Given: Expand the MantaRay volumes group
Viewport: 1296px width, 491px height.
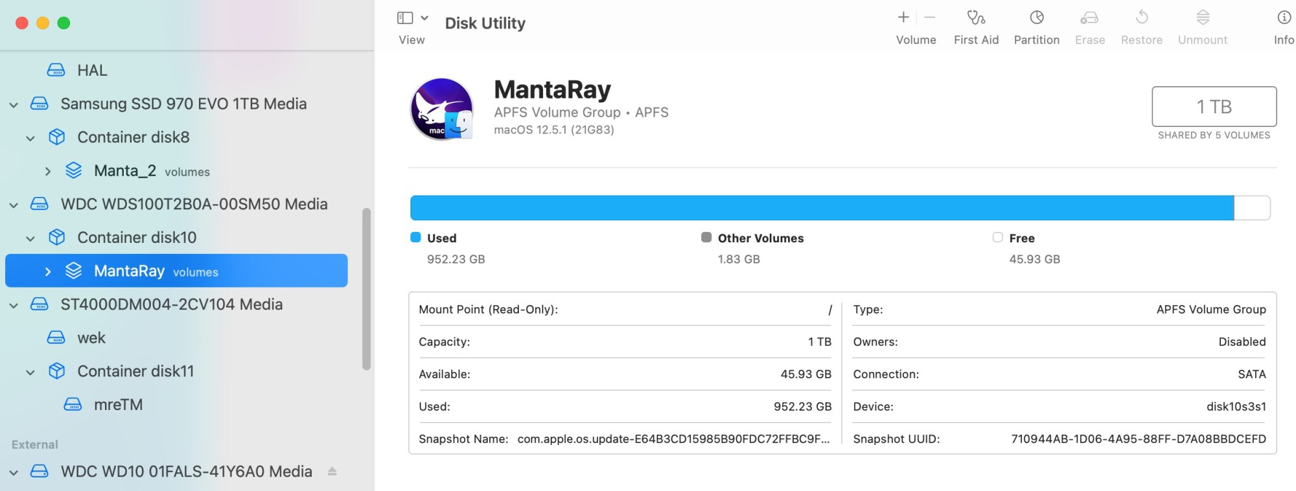Looking at the screenshot, I should [48, 271].
